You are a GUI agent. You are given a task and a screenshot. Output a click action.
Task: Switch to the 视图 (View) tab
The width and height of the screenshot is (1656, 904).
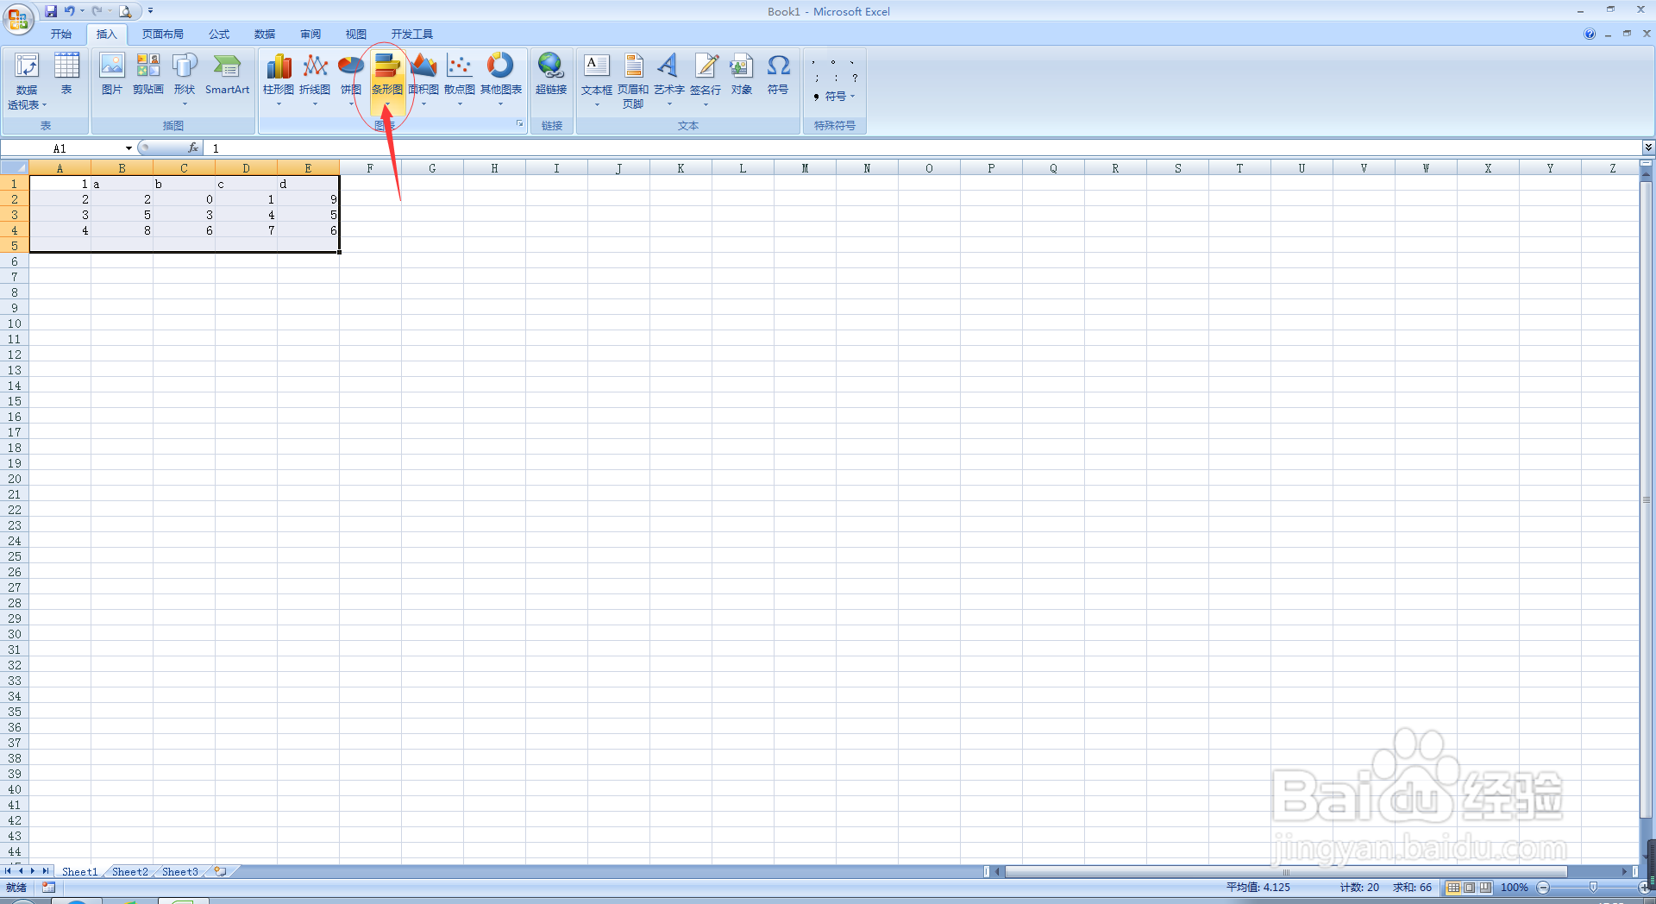(x=356, y=35)
